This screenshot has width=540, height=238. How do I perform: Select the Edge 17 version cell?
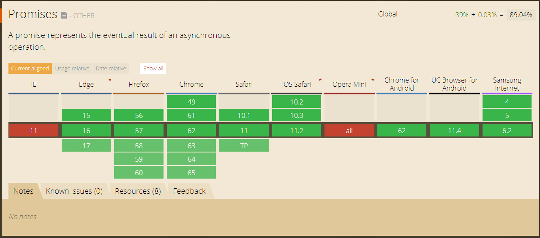(86, 146)
